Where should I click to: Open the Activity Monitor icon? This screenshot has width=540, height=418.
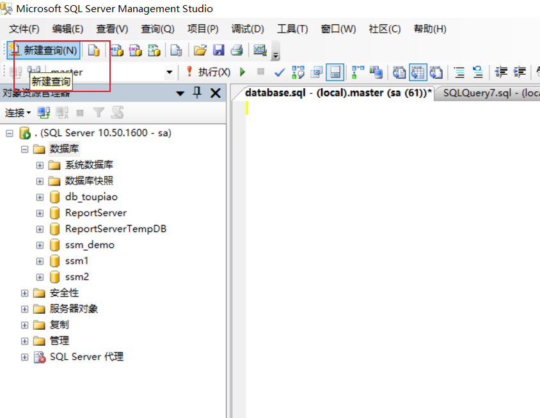tap(260, 50)
